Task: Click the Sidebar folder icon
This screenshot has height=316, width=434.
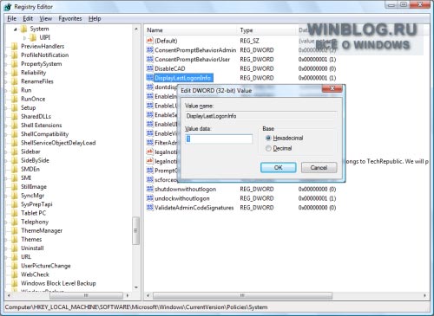Action: coord(15,152)
